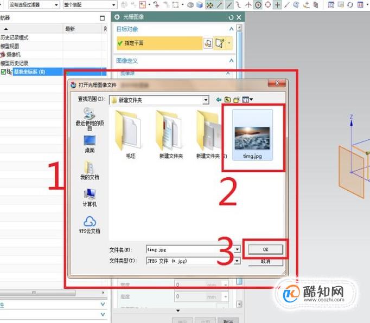Open Computer location in sidebar

click(90, 198)
